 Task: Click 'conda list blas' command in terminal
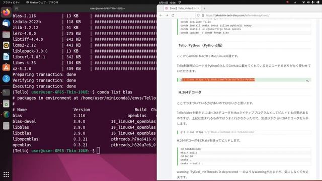tap(115, 92)
